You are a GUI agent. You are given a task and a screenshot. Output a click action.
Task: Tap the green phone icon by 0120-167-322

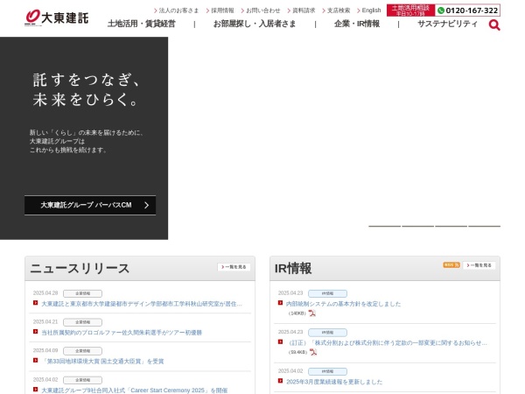441,11
